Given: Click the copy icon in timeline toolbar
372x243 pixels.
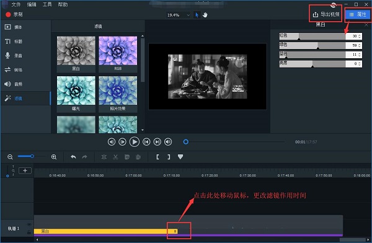Looking at the screenshot, I should (x=127, y=157).
